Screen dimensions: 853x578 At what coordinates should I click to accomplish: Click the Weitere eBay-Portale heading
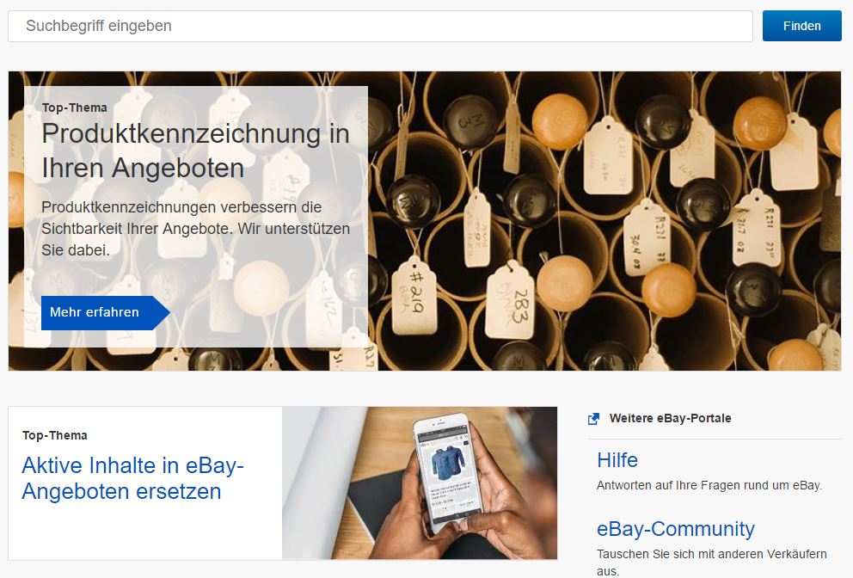pos(670,418)
